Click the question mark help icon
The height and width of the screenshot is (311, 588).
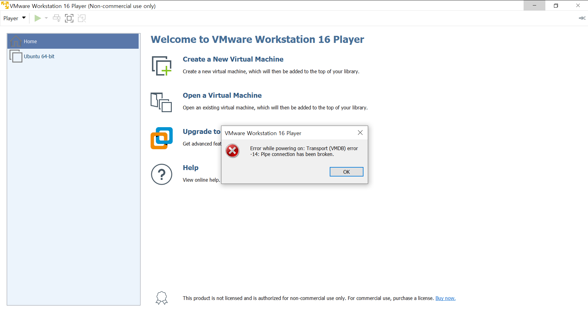click(162, 174)
